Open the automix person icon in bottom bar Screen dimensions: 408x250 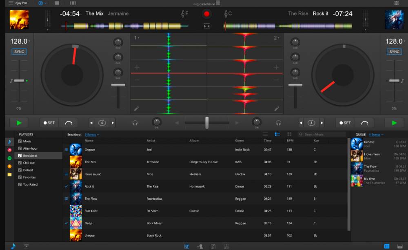click(200, 246)
